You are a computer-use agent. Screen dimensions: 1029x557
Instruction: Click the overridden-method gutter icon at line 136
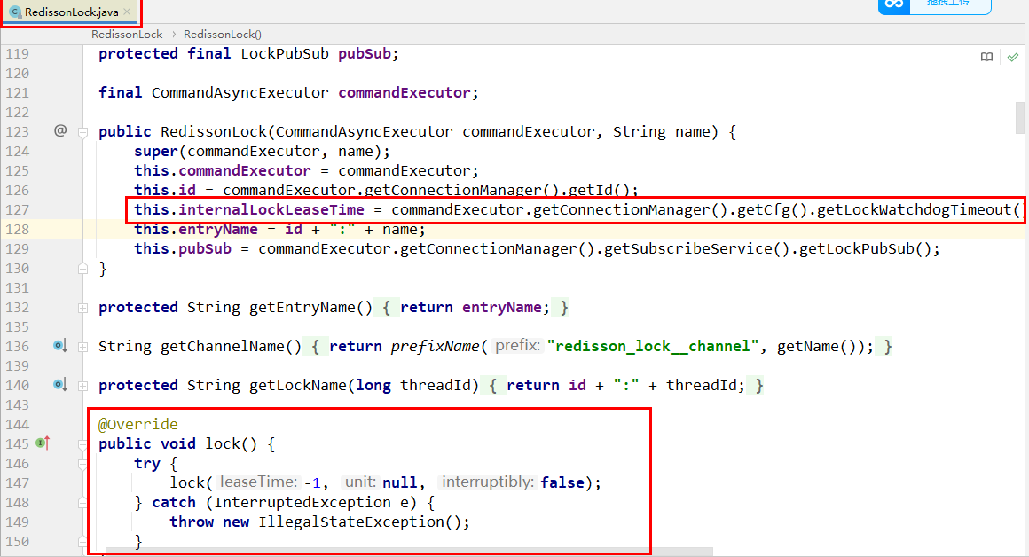click(60, 346)
